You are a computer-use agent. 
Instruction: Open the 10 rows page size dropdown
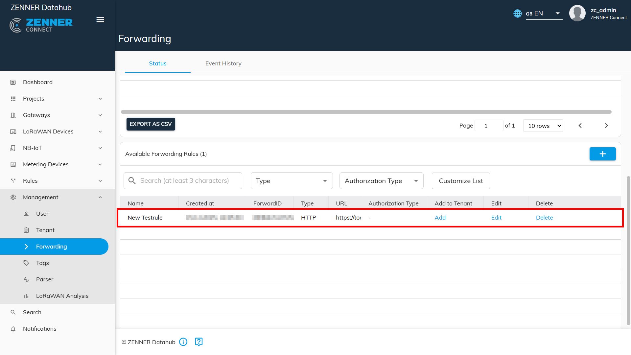point(543,126)
